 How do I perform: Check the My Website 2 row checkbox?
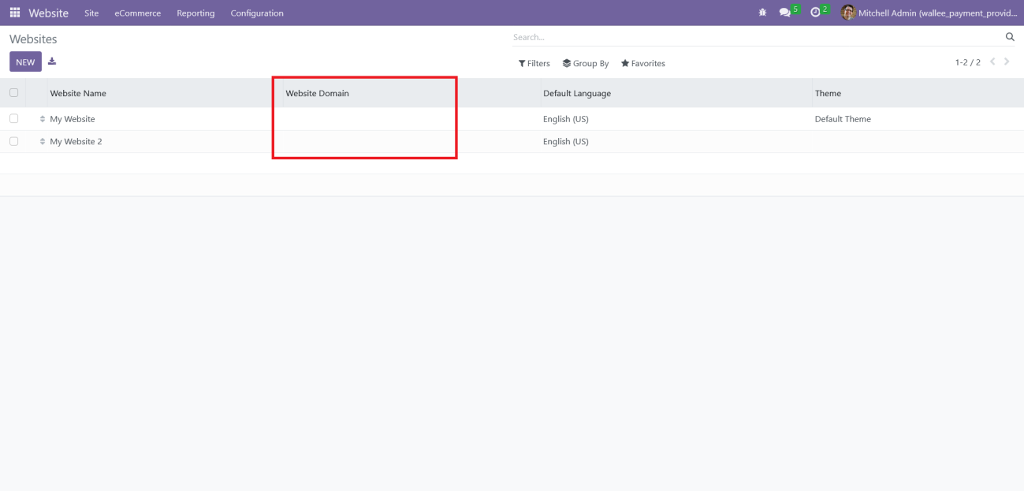pyautogui.click(x=13, y=142)
